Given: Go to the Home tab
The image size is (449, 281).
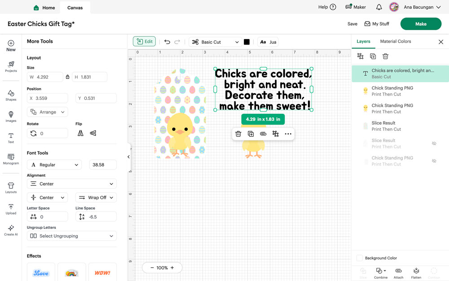Looking at the screenshot, I should click(44, 8).
